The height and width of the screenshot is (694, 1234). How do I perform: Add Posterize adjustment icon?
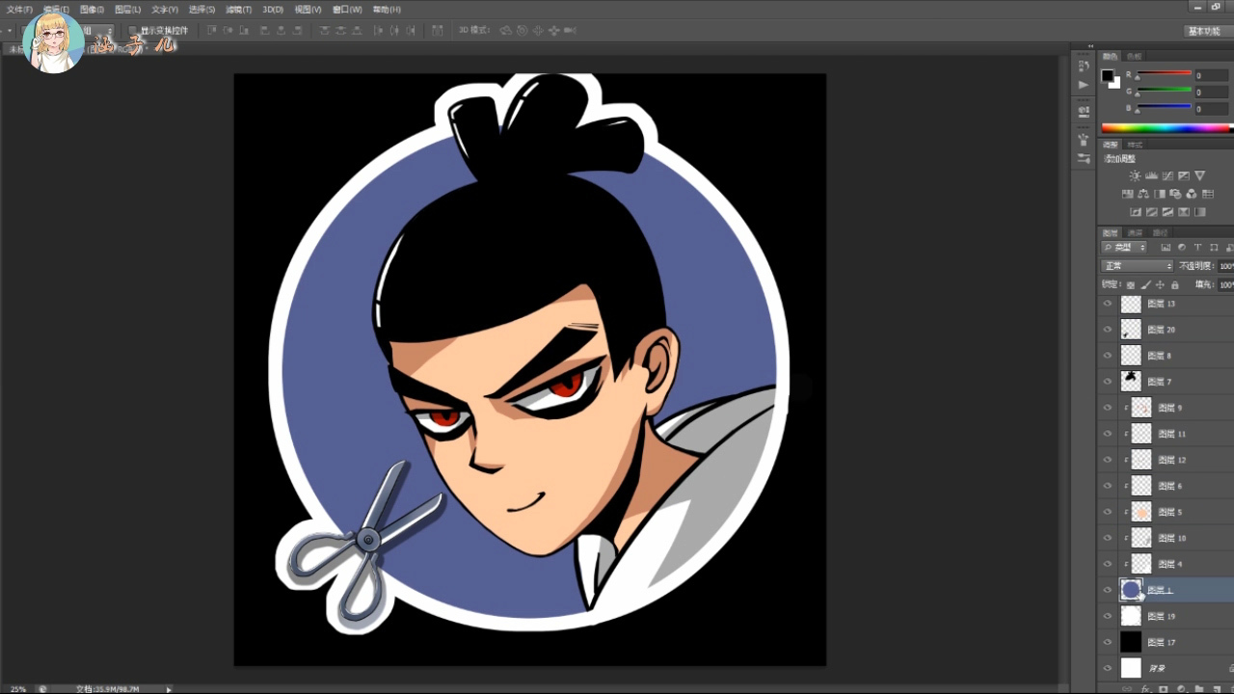[1152, 212]
